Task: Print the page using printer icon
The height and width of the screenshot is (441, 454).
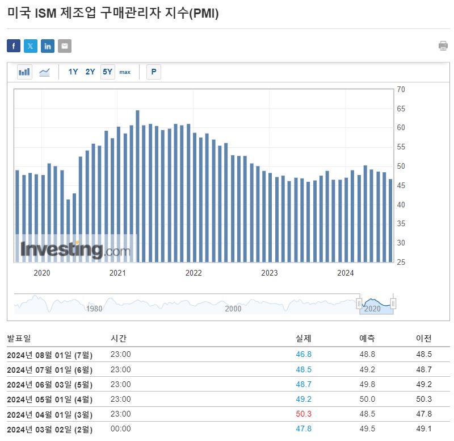Action: point(443,46)
